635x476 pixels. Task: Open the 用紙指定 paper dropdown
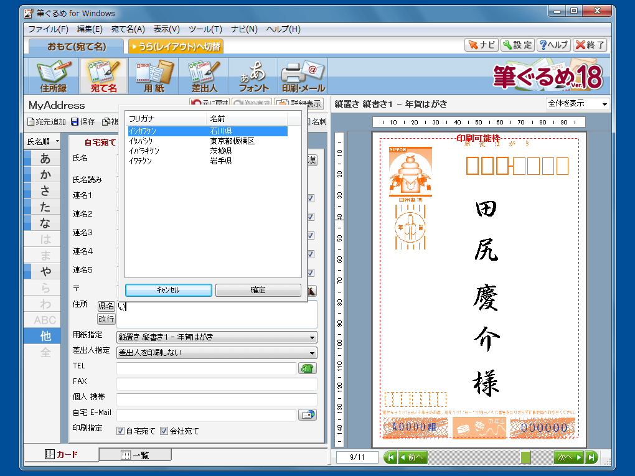coord(217,337)
